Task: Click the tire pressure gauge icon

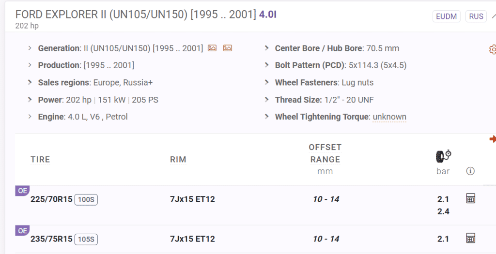Action: [443, 156]
